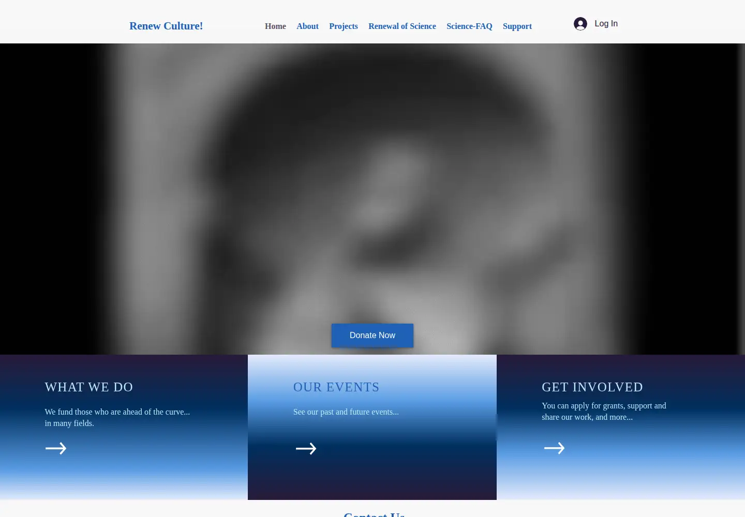Click the Donate Now button
The width and height of the screenshot is (745, 517).
[373, 336]
